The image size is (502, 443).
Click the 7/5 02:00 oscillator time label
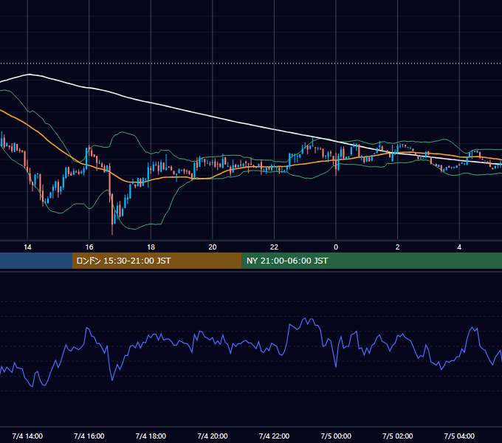[398, 436]
